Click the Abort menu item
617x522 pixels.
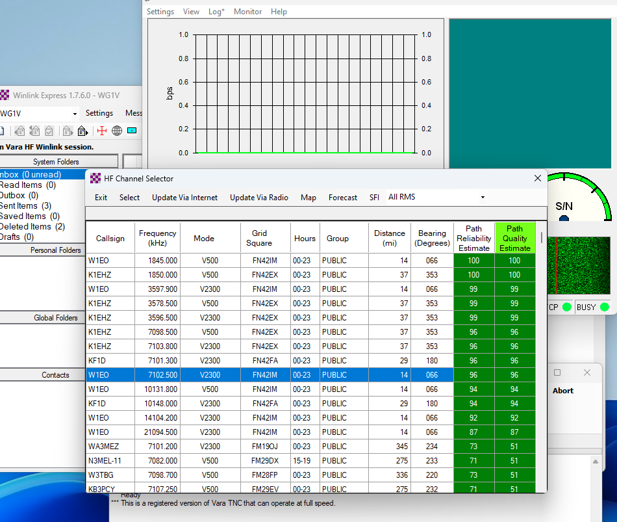(x=562, y=391)
